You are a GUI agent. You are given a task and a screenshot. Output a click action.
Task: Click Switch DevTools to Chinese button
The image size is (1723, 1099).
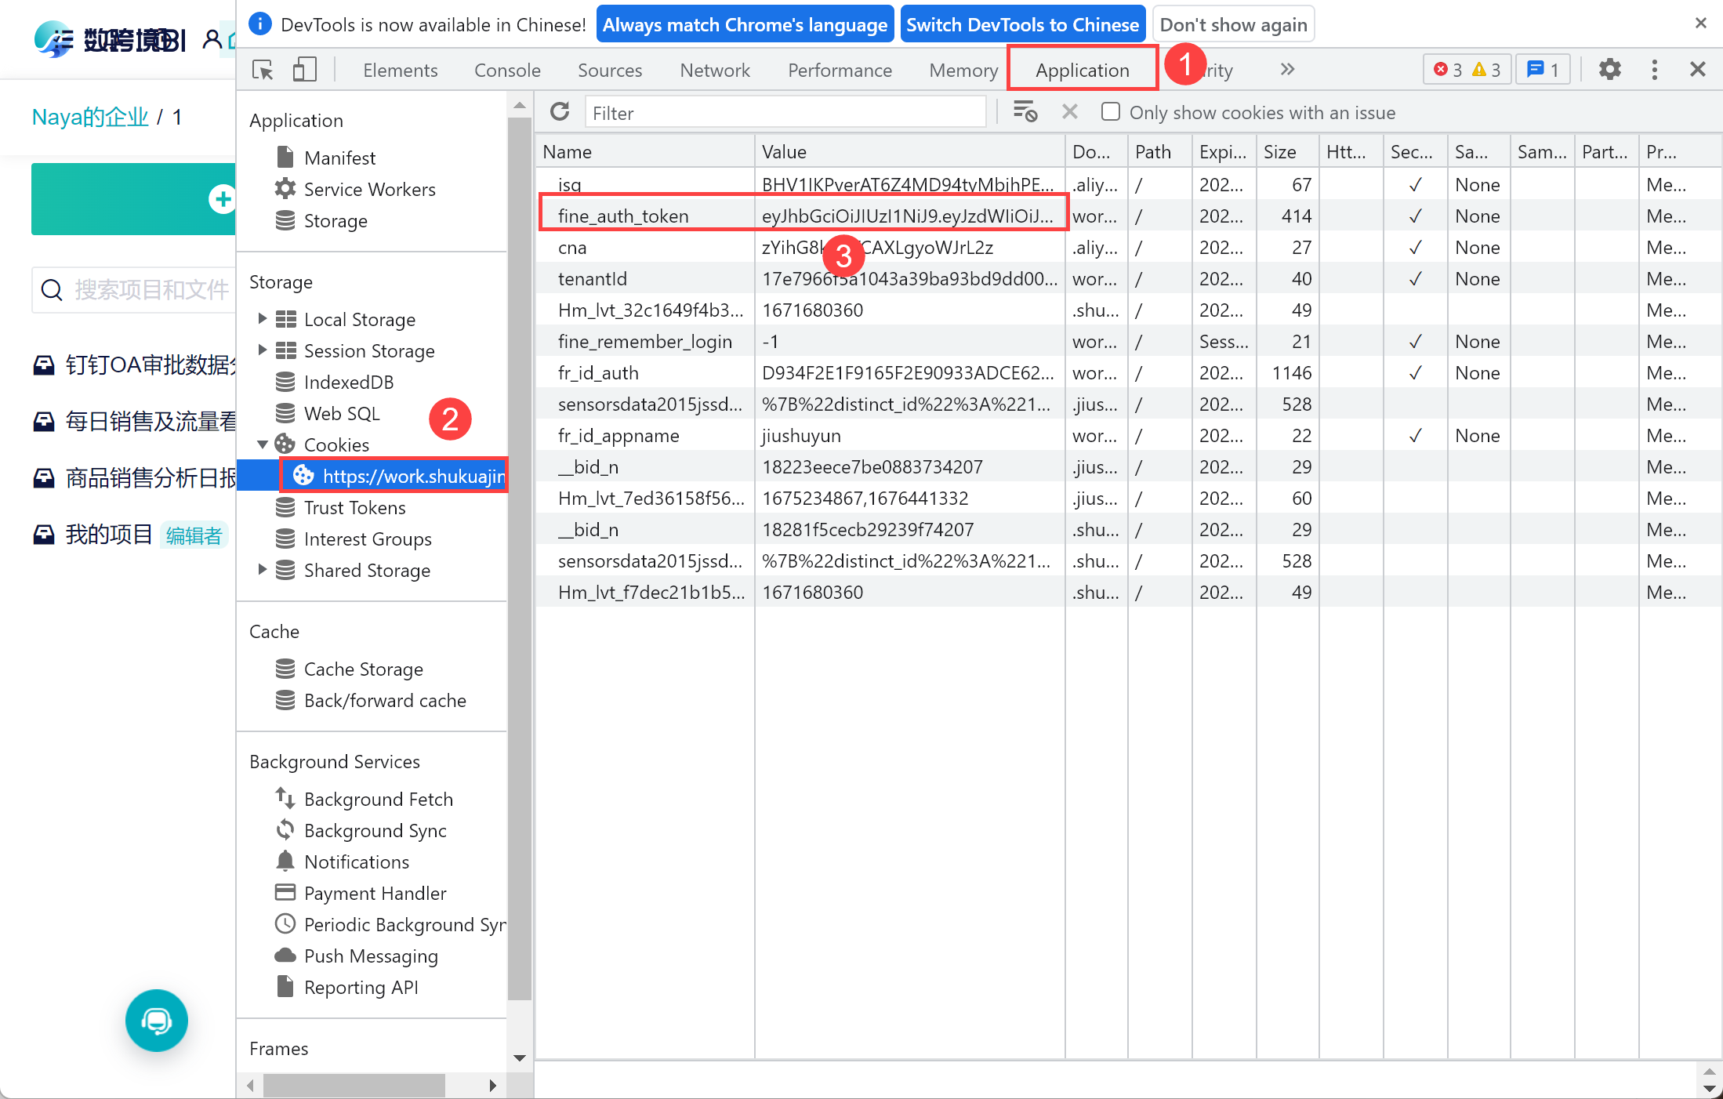coord(1022,25)
